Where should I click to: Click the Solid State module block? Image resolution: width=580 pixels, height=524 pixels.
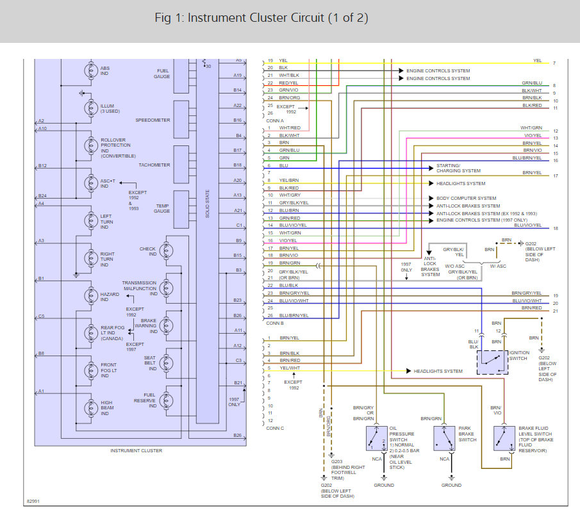208,241
